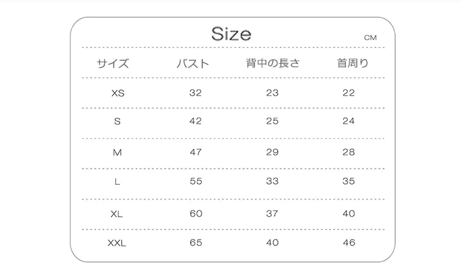
Task: Select the サイズ column header
Action: click(113, 63)
